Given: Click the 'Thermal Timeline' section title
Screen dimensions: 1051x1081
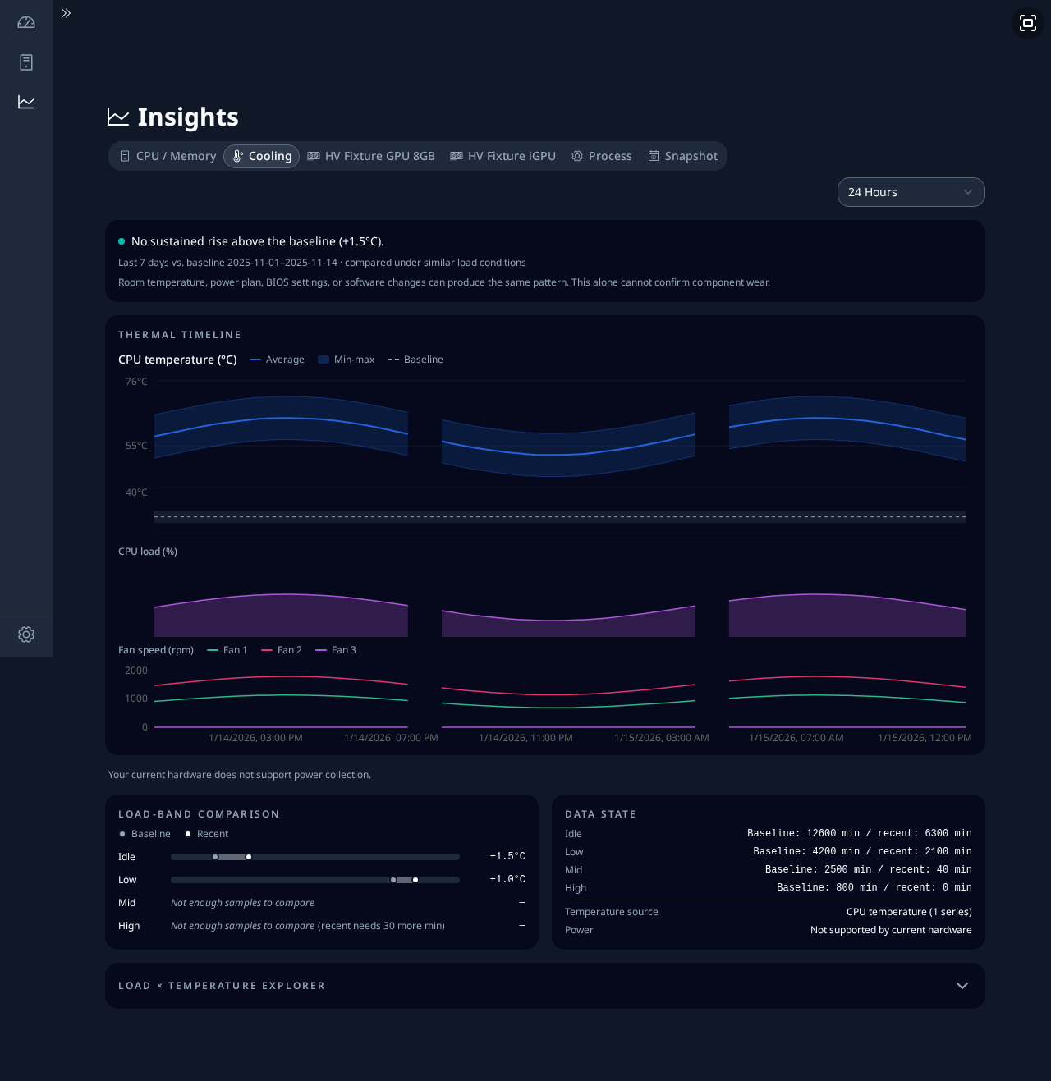Looking at the screenshot, I should click(x=180, y=335).
